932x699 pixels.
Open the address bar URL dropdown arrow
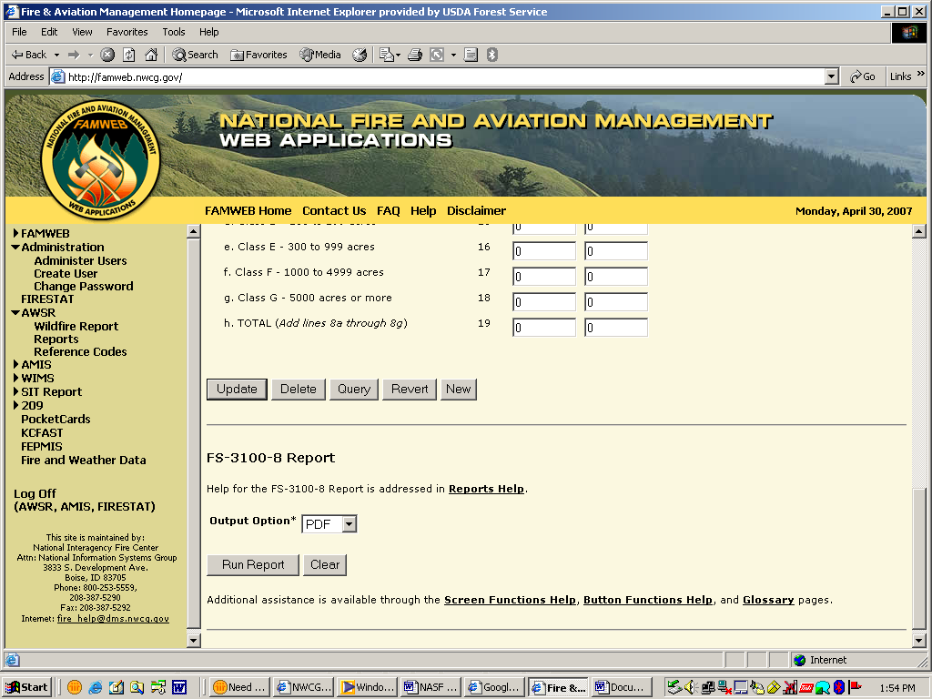(831, 77)
